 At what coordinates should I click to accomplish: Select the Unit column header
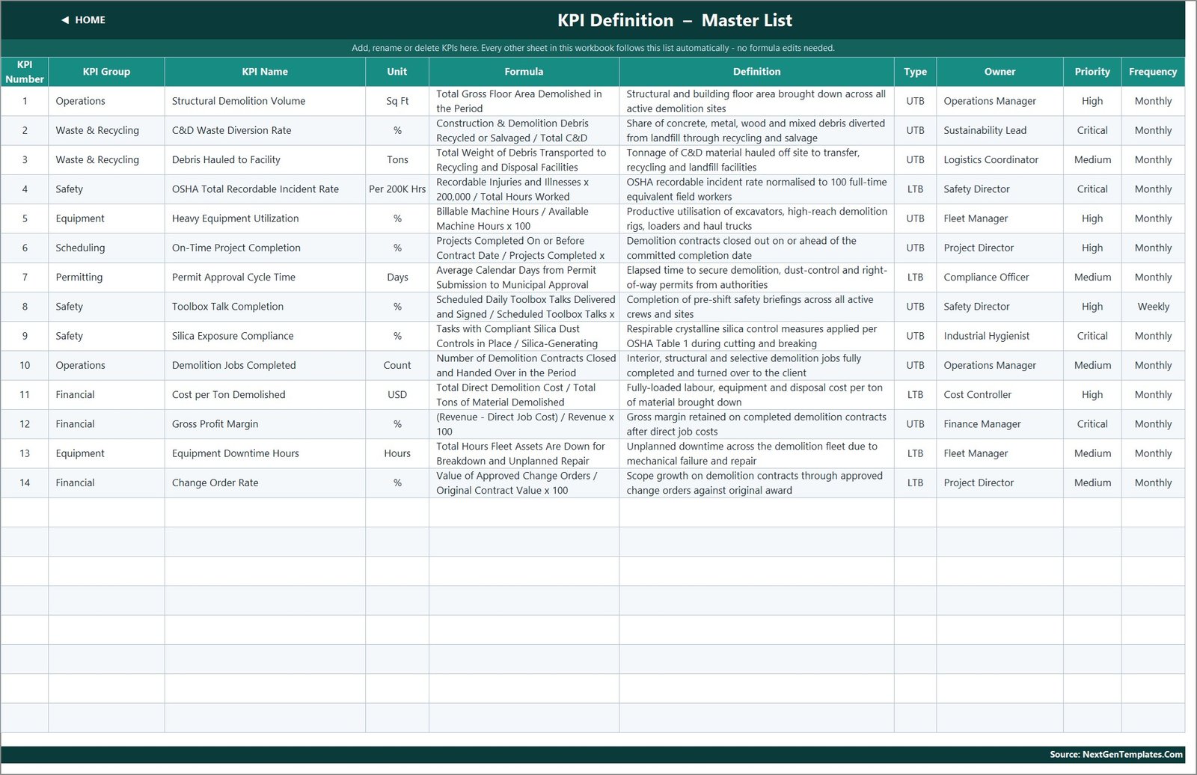point(397,72)
